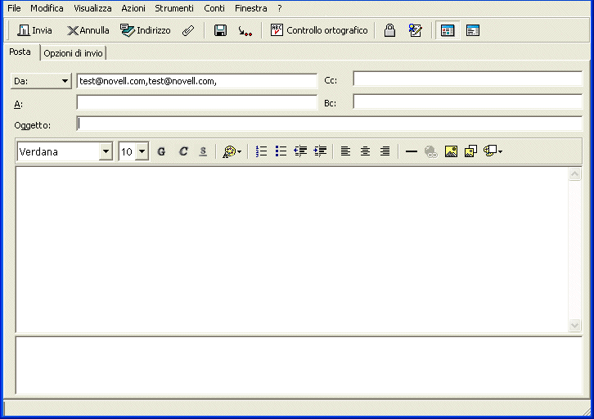Insert a picture into message
The height and width of the screenshot is (419, 594).
click(x=451, y=151)
